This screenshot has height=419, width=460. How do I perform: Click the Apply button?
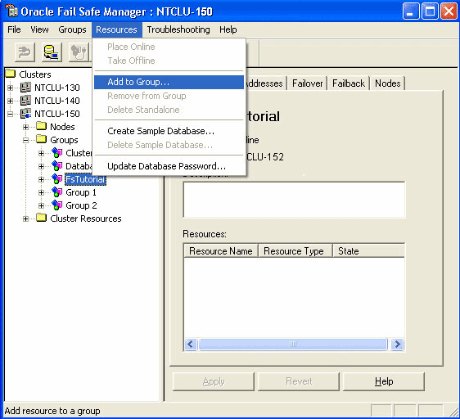coord(214,381)
